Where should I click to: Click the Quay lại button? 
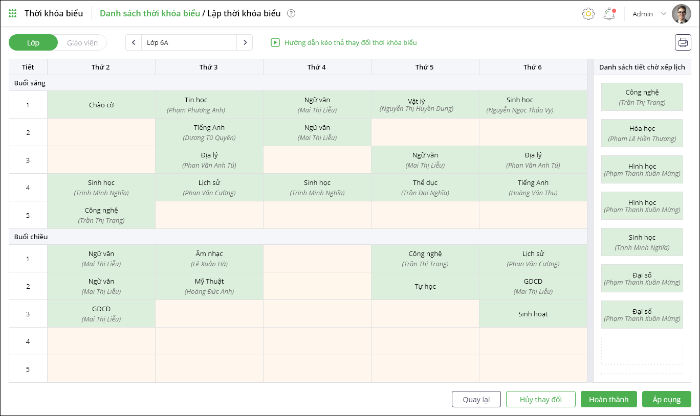coord(476,399)
